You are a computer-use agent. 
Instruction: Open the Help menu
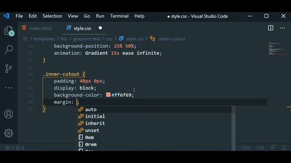[139, 16]
